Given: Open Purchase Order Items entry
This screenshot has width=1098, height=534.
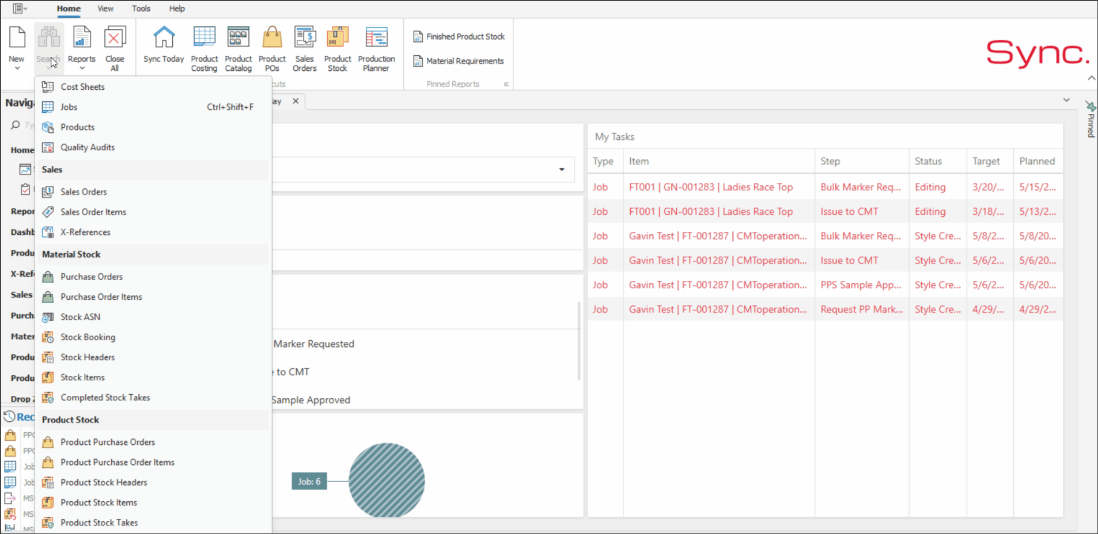Looking at the screenshot, I should [x=153, y=297].
